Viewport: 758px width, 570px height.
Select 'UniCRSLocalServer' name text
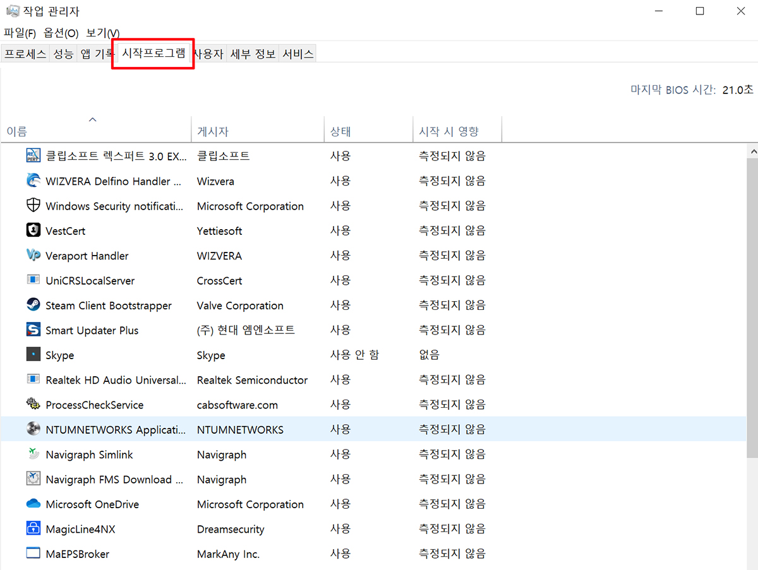pos(90,281)
